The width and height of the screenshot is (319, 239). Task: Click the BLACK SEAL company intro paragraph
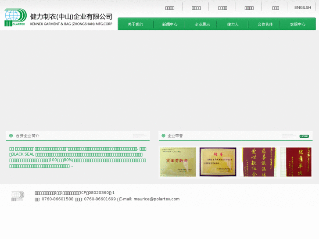78,157
